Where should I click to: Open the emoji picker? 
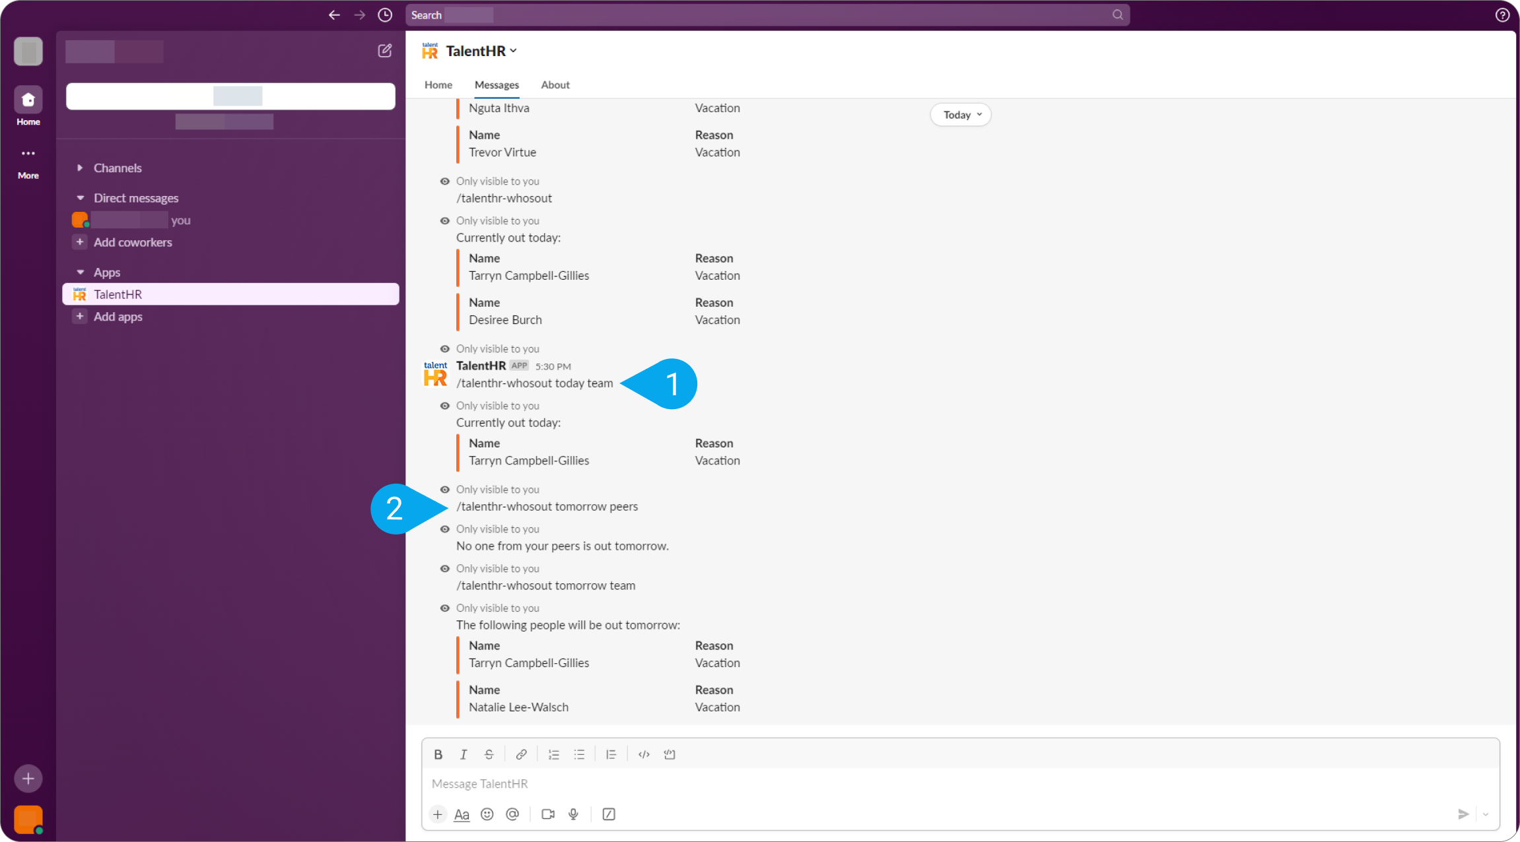[x=487, y=814]
